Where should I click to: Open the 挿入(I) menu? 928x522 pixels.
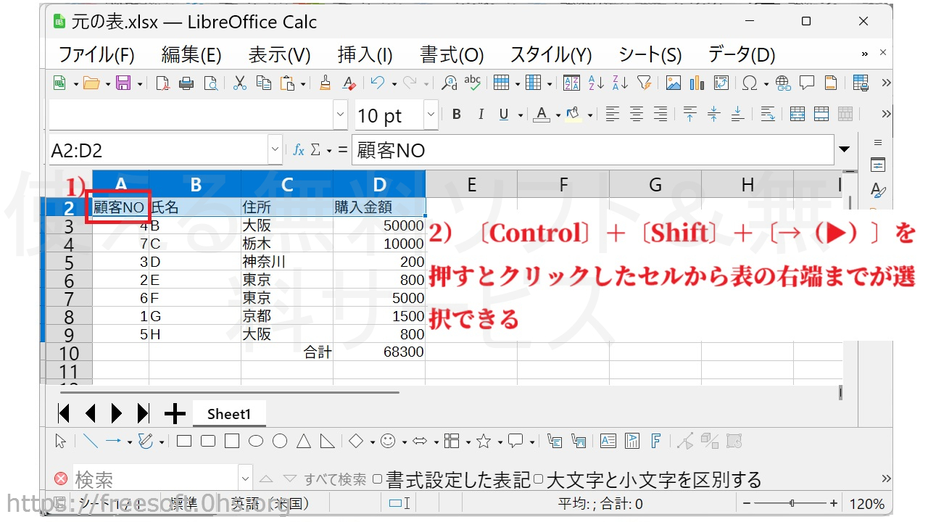(x=365, y=55)
